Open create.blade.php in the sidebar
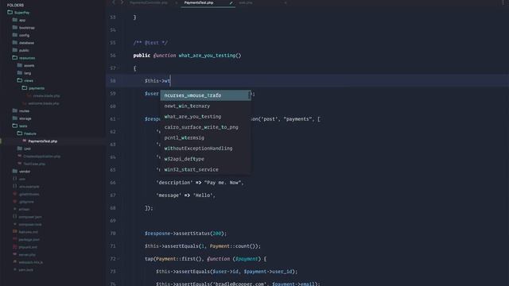Viewport: 509px width, 286px height. coord(46,96)
